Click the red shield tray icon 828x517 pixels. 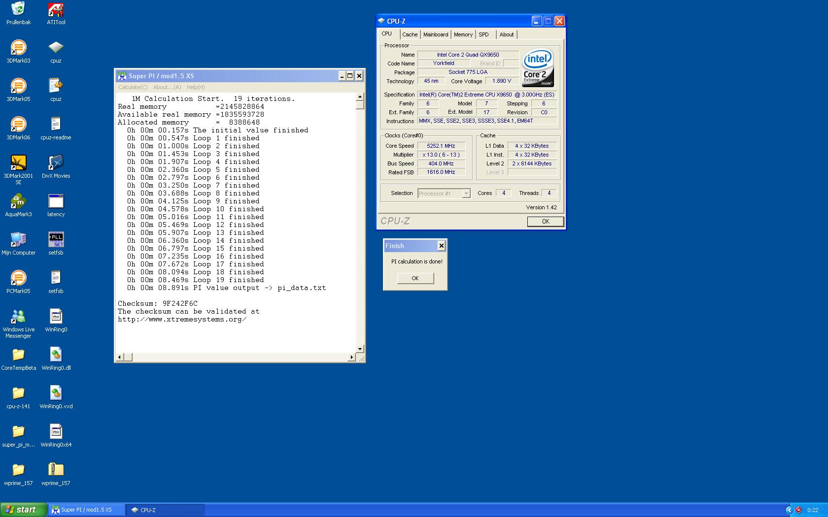799,510
